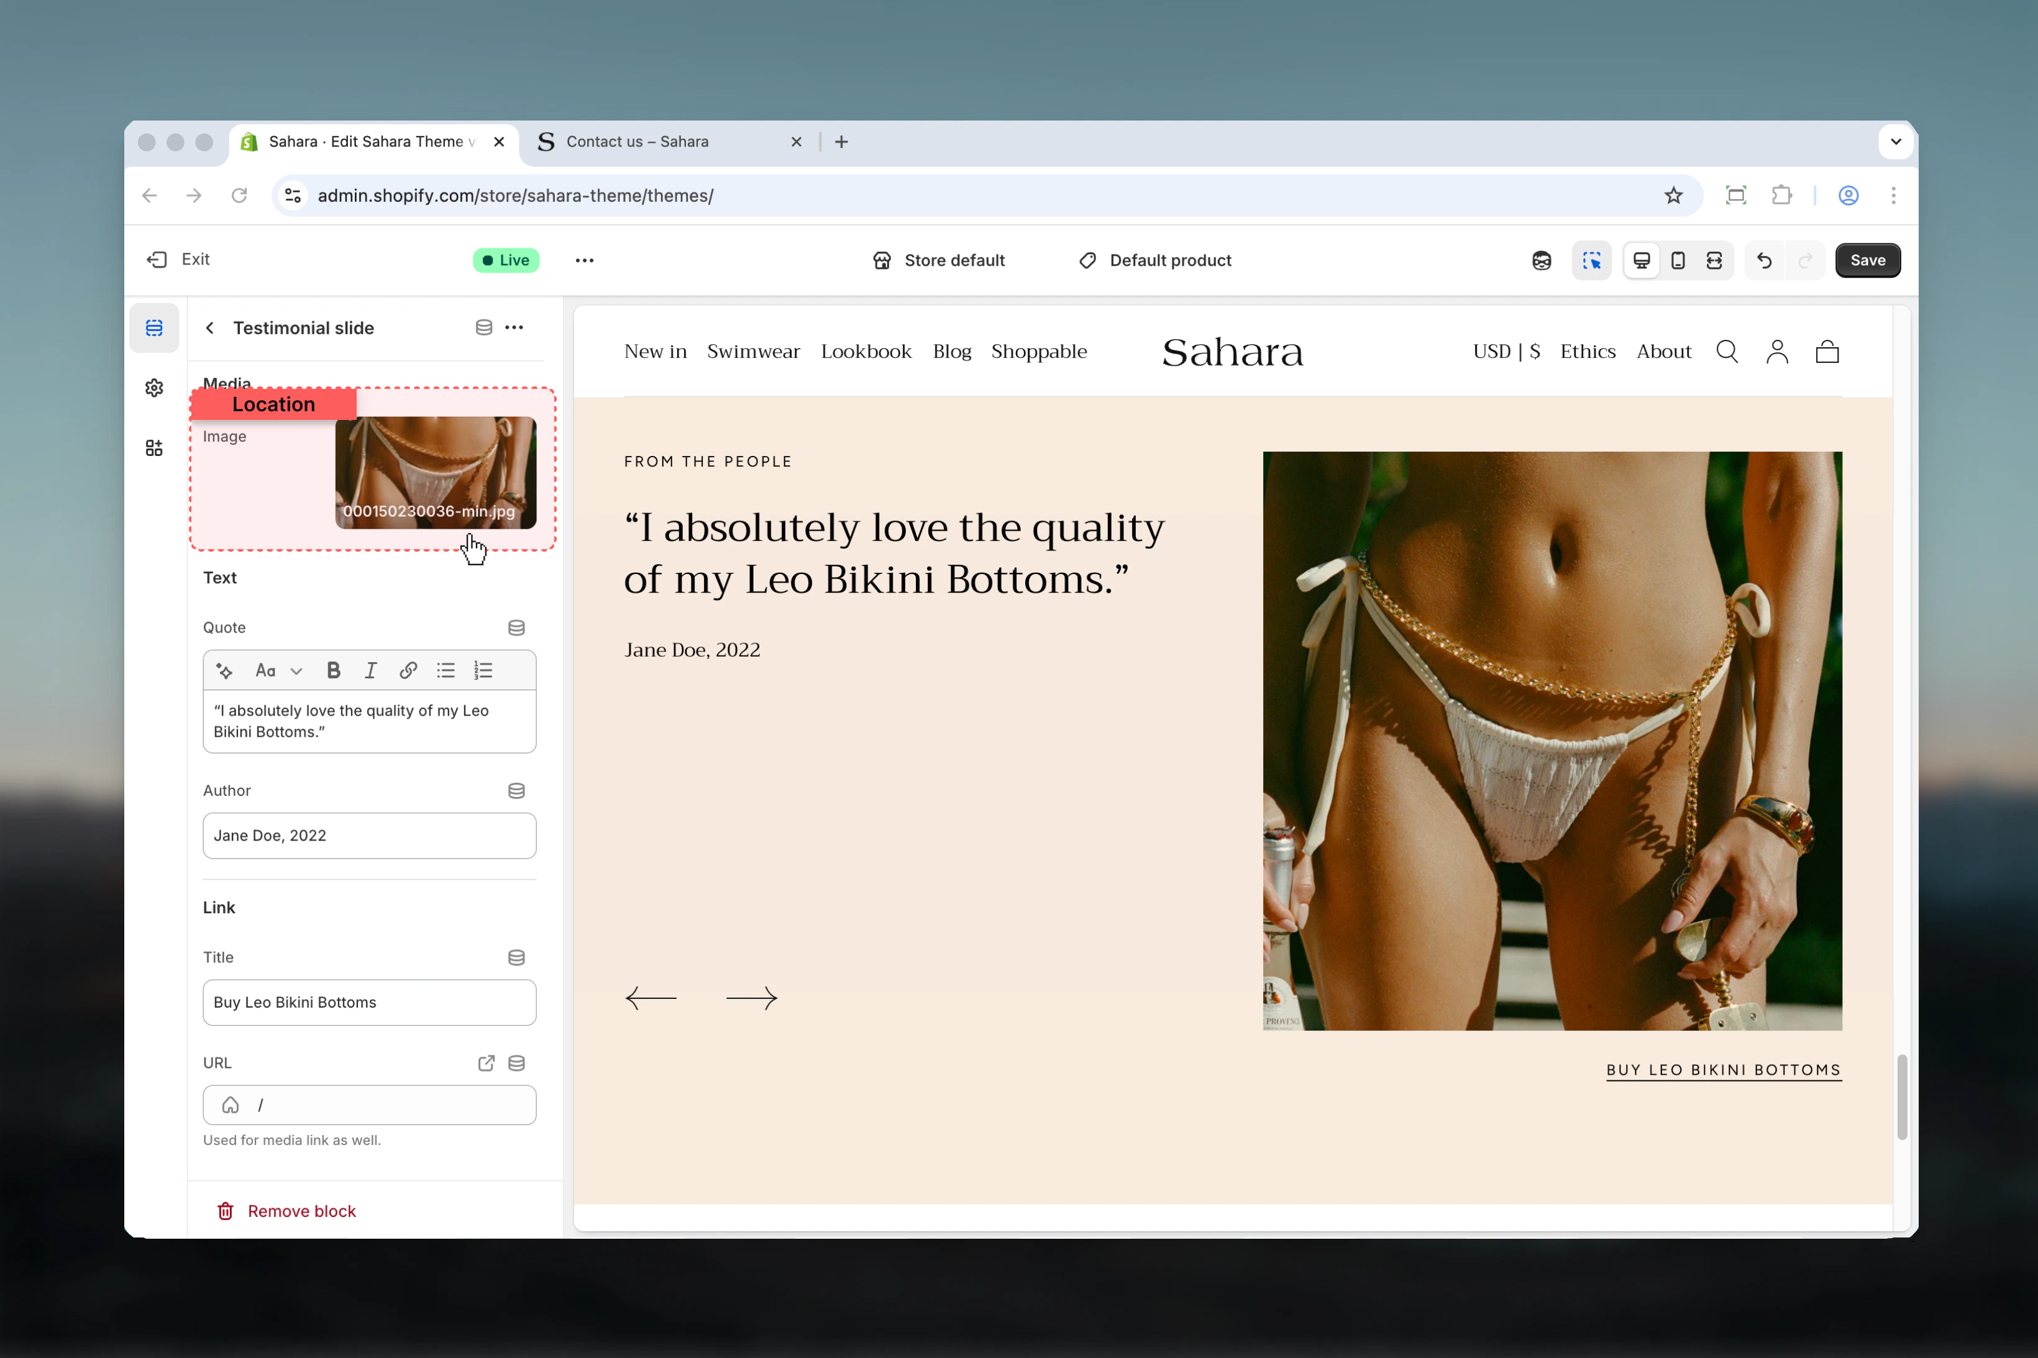
Task: Go to previous testimonial slide arrow
Action: (651, 998)
